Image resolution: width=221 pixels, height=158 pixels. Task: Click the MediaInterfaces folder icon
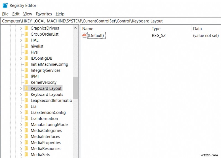26,136
